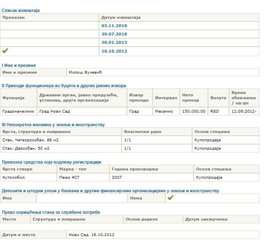This screenshot has height=244, width=280.
Task: Open the 29.07.2016 report link
Action: (114, 34)
